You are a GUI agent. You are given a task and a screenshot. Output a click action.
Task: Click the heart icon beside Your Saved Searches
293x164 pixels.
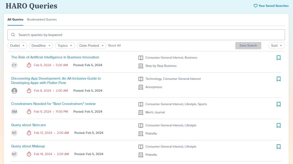point(256,6)
